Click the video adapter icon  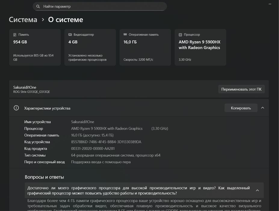click(x=70, y=34)
